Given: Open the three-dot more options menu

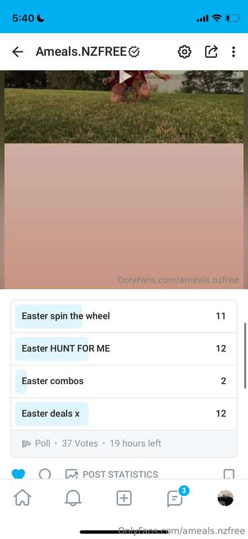Looking at the screenshot, I should (x=233, y=52).
